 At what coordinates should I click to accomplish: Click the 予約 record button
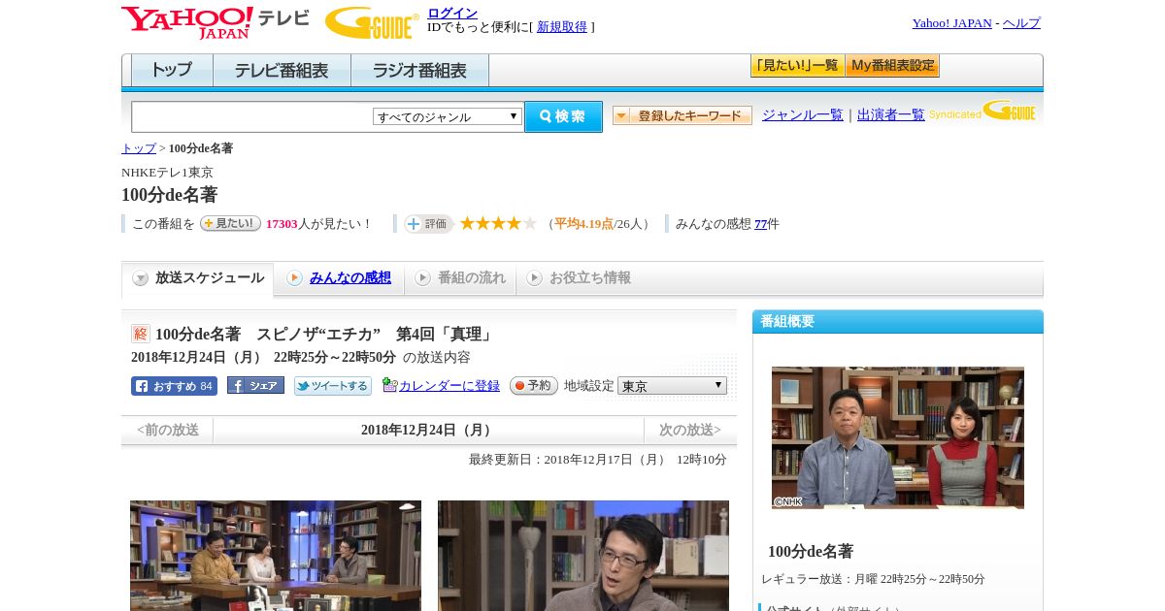534,385
